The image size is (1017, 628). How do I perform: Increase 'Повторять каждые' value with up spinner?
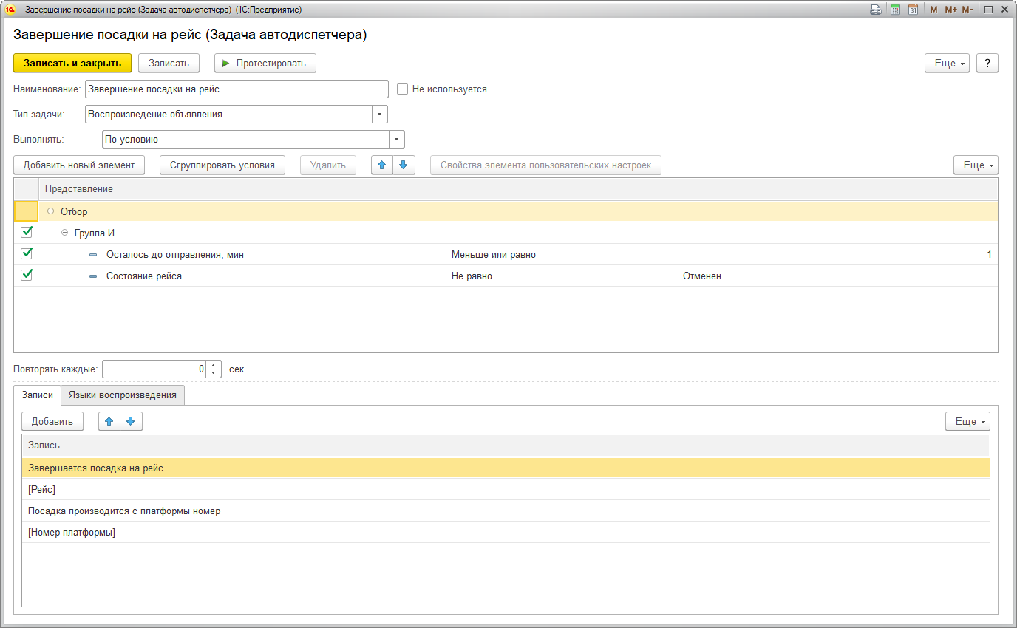coord(214,365)
